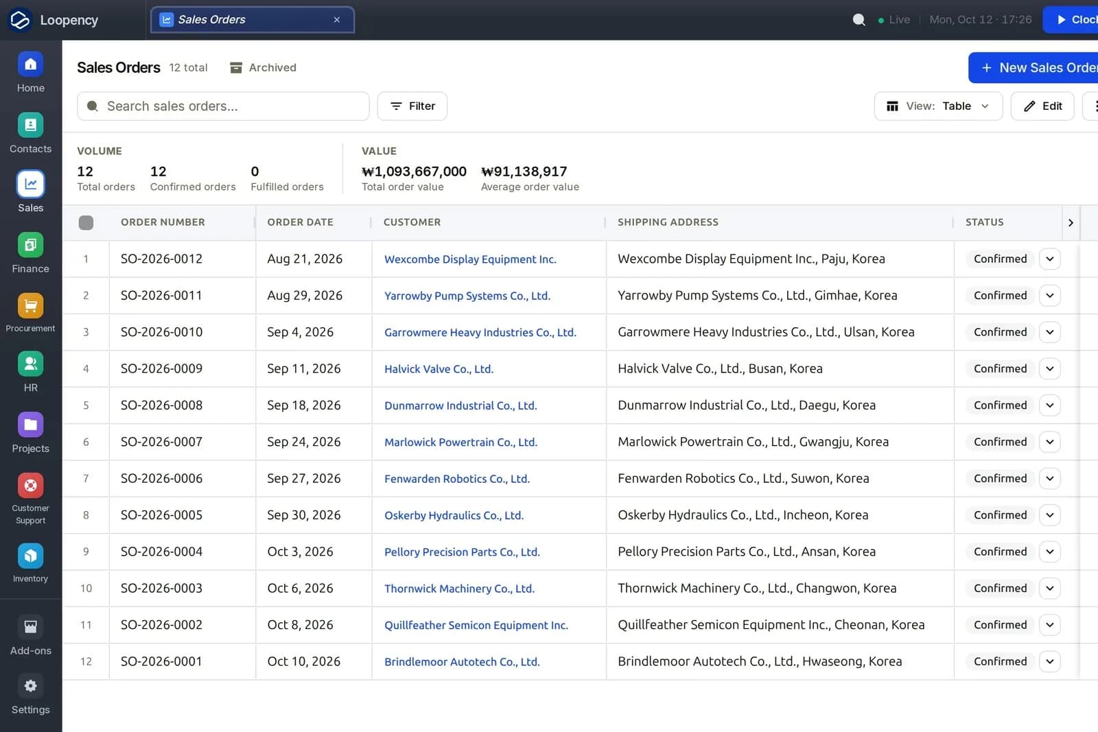Screen dimensions: 1098x732
Task: Open the Projects module
Action: pos(30,434)
